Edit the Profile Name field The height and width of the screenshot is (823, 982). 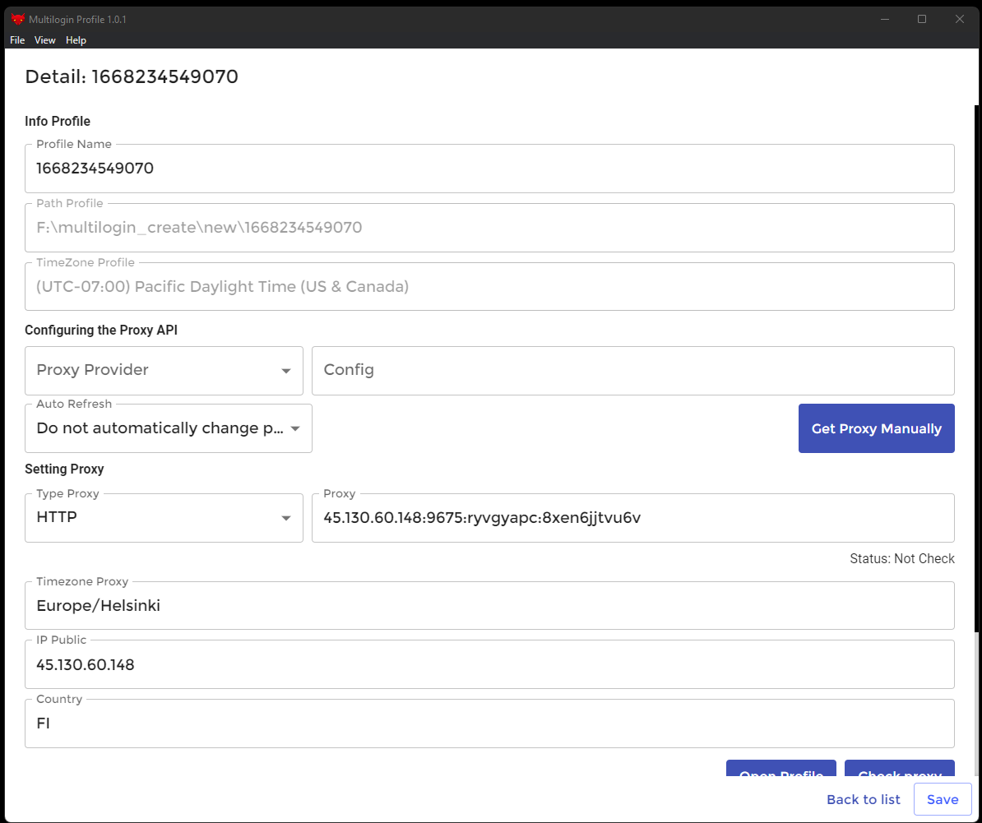point(489,169)
